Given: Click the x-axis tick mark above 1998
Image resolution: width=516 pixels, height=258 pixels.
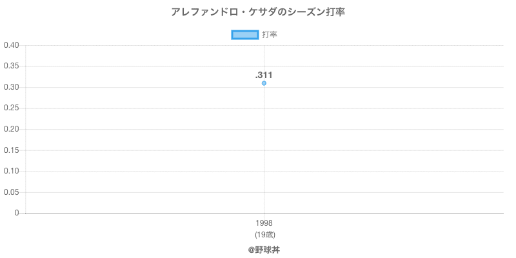Looking at the screenshot, I should point(264,216).
